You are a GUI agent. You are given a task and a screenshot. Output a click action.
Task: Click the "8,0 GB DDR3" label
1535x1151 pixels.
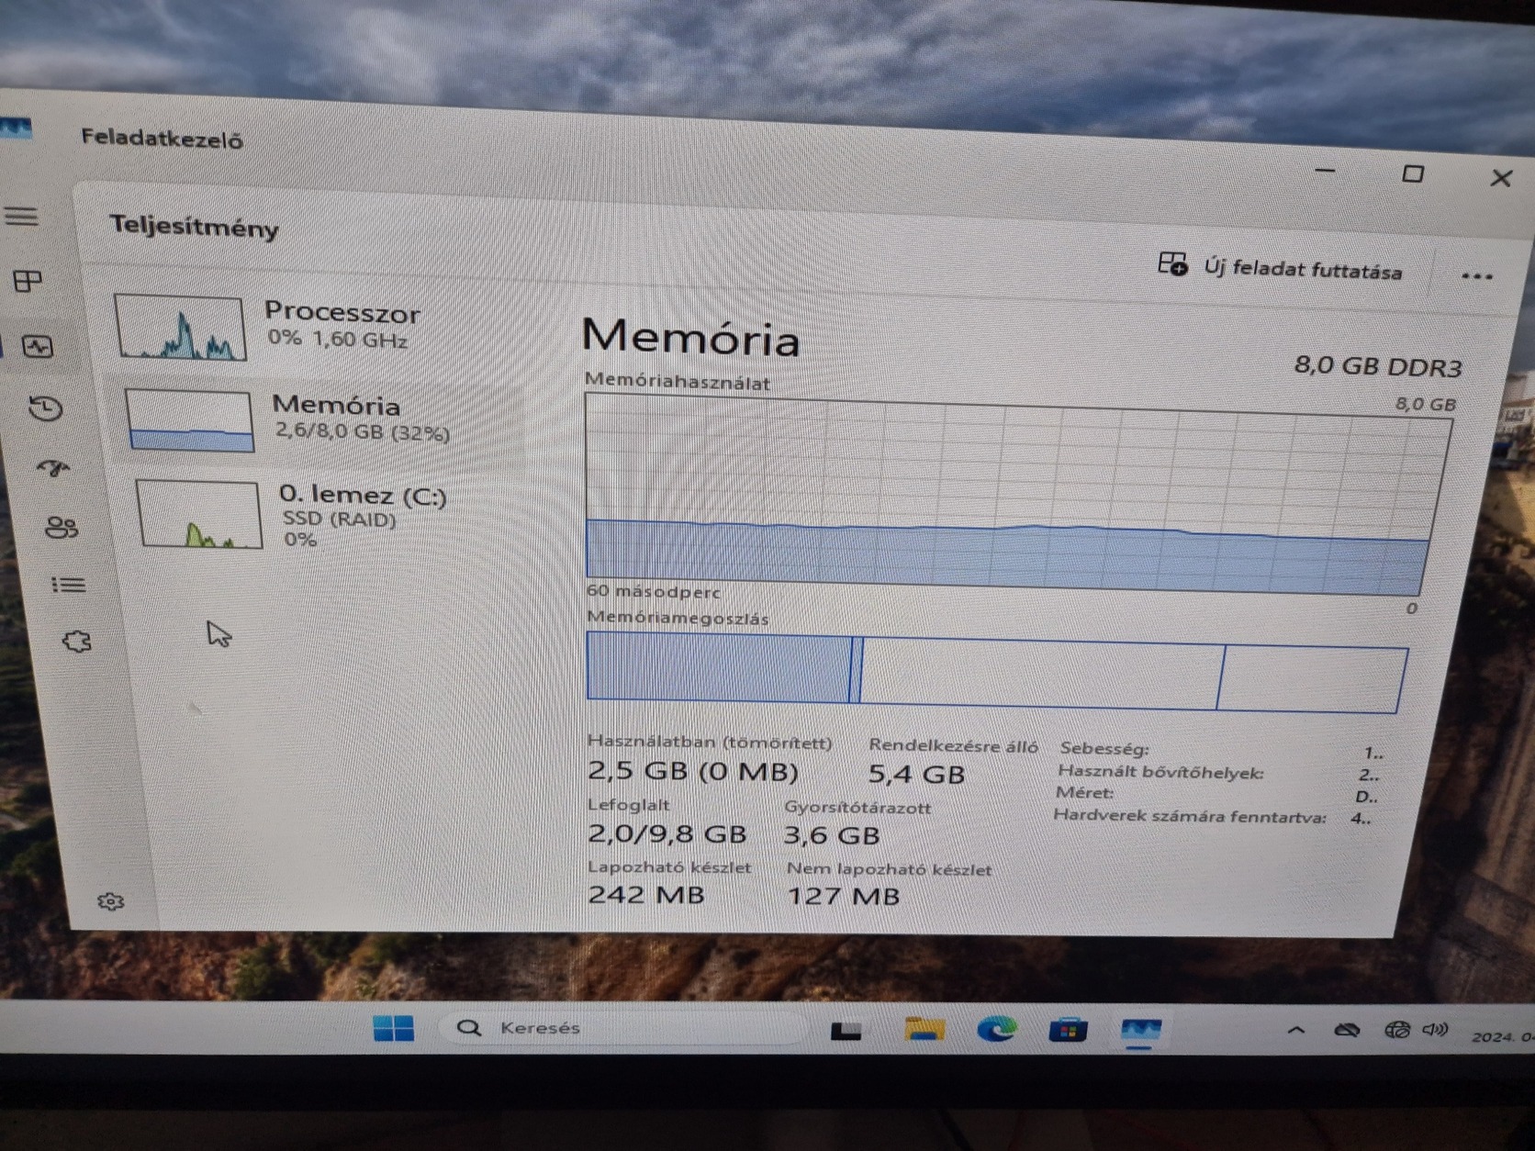point(1377,366)
